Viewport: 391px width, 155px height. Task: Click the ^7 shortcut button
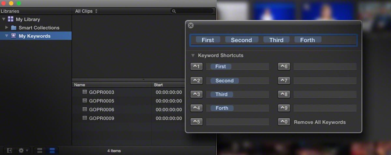[284, 80]
